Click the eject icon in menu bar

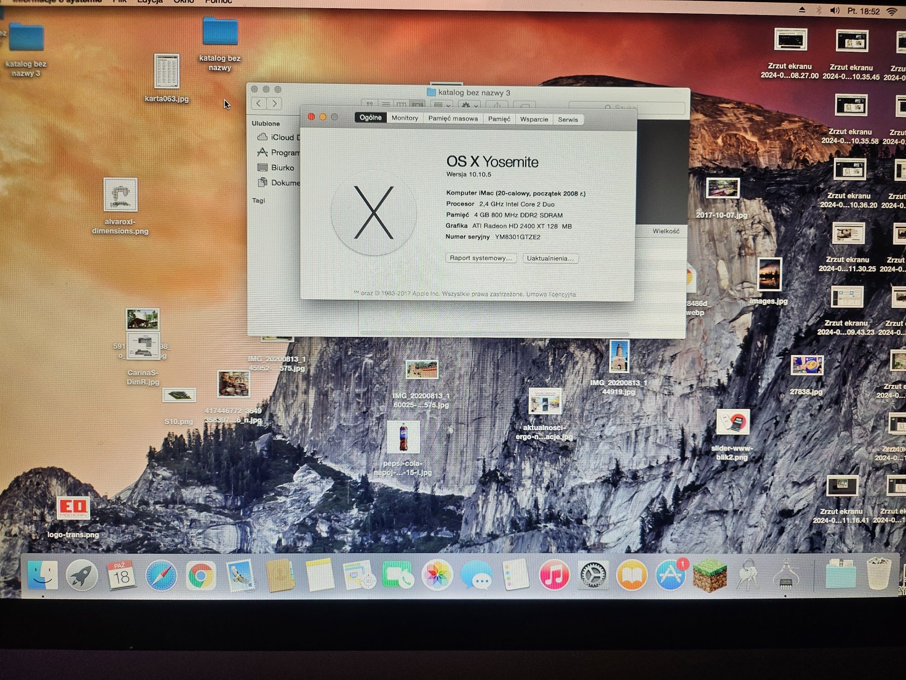[802, 10]
